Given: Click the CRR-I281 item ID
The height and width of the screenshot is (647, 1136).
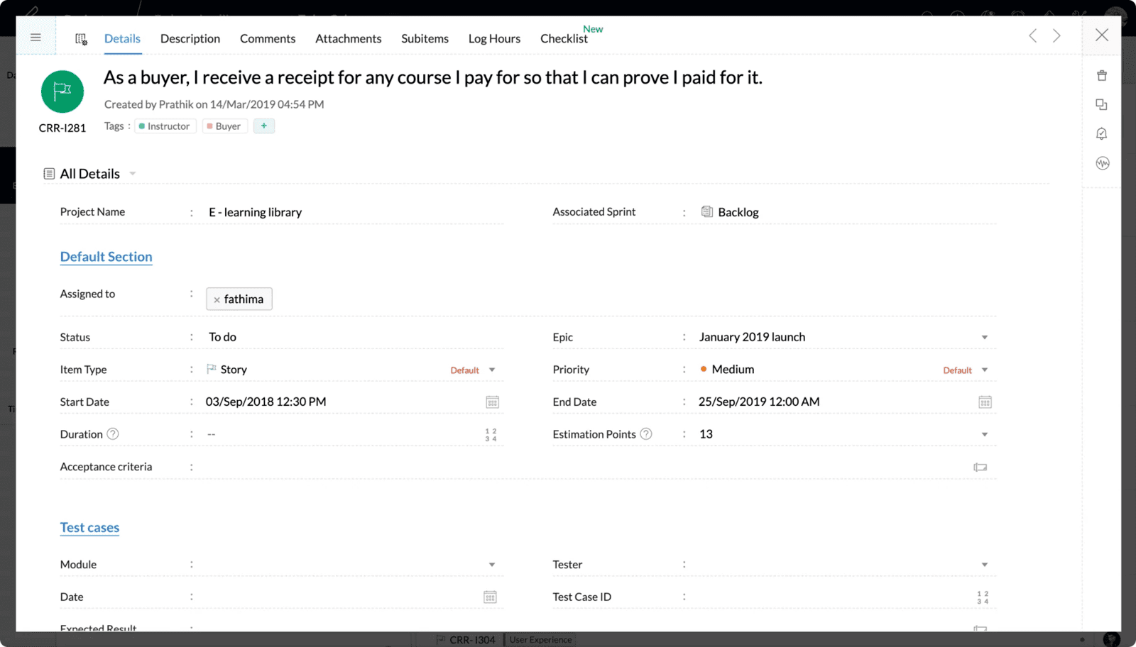Looking at the screenshot, I should click(x=62, y=128).
